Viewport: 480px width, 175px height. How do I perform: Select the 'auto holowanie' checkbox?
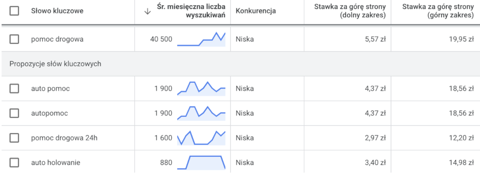[x=14, y=163]
